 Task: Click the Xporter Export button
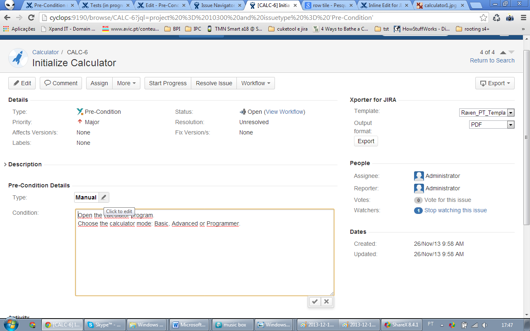tap(366, 141)
